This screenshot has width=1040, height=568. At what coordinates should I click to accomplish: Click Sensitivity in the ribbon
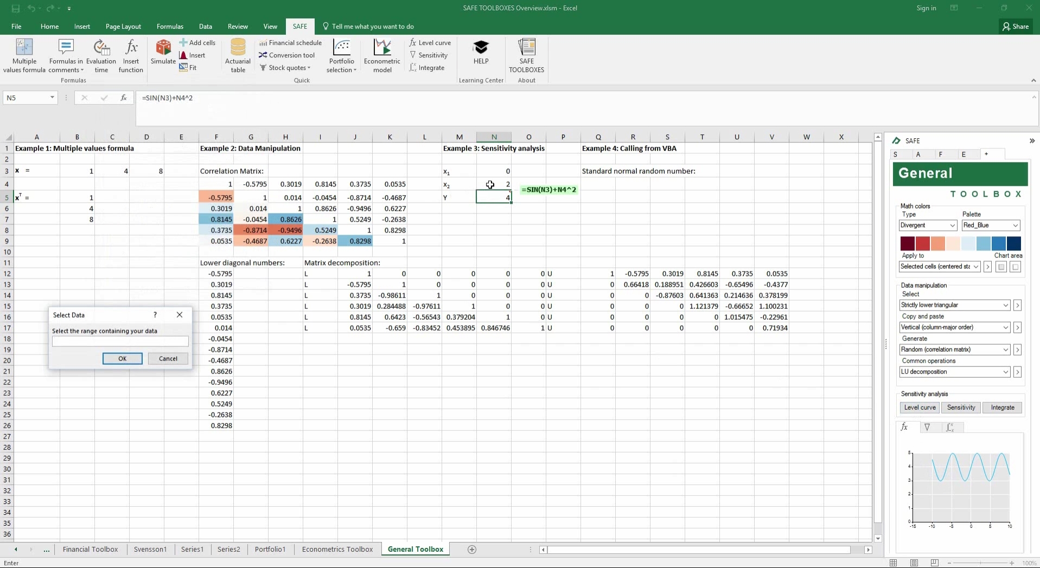click(x=429, y=55)
